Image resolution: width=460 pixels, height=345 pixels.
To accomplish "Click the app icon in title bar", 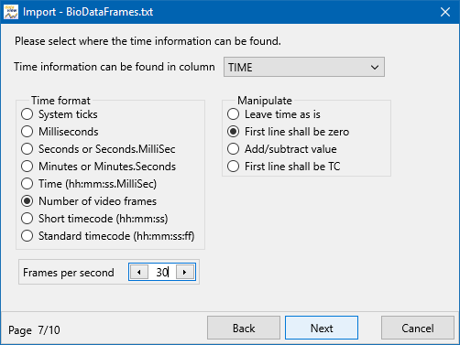I will point(11,12).
